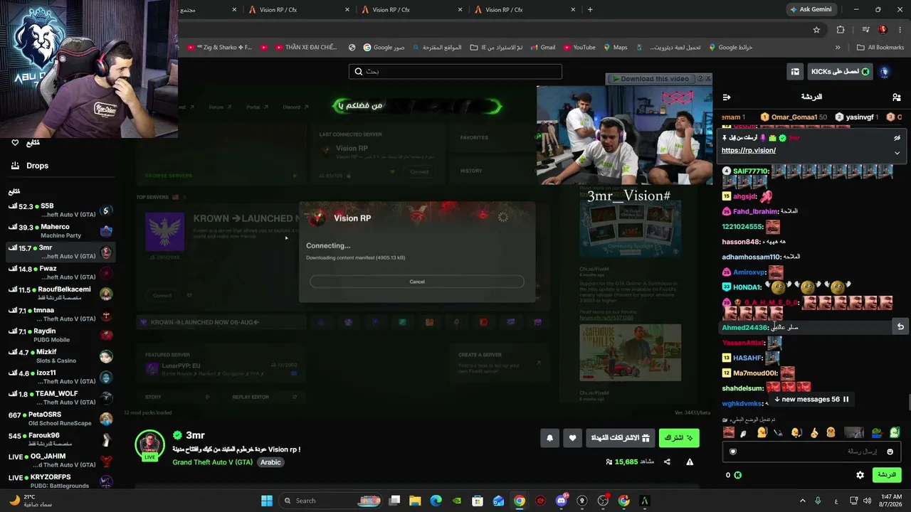911x512 pixels.
Task: Open the Zig & Sharko bookmark
Action: pos(220,48)
